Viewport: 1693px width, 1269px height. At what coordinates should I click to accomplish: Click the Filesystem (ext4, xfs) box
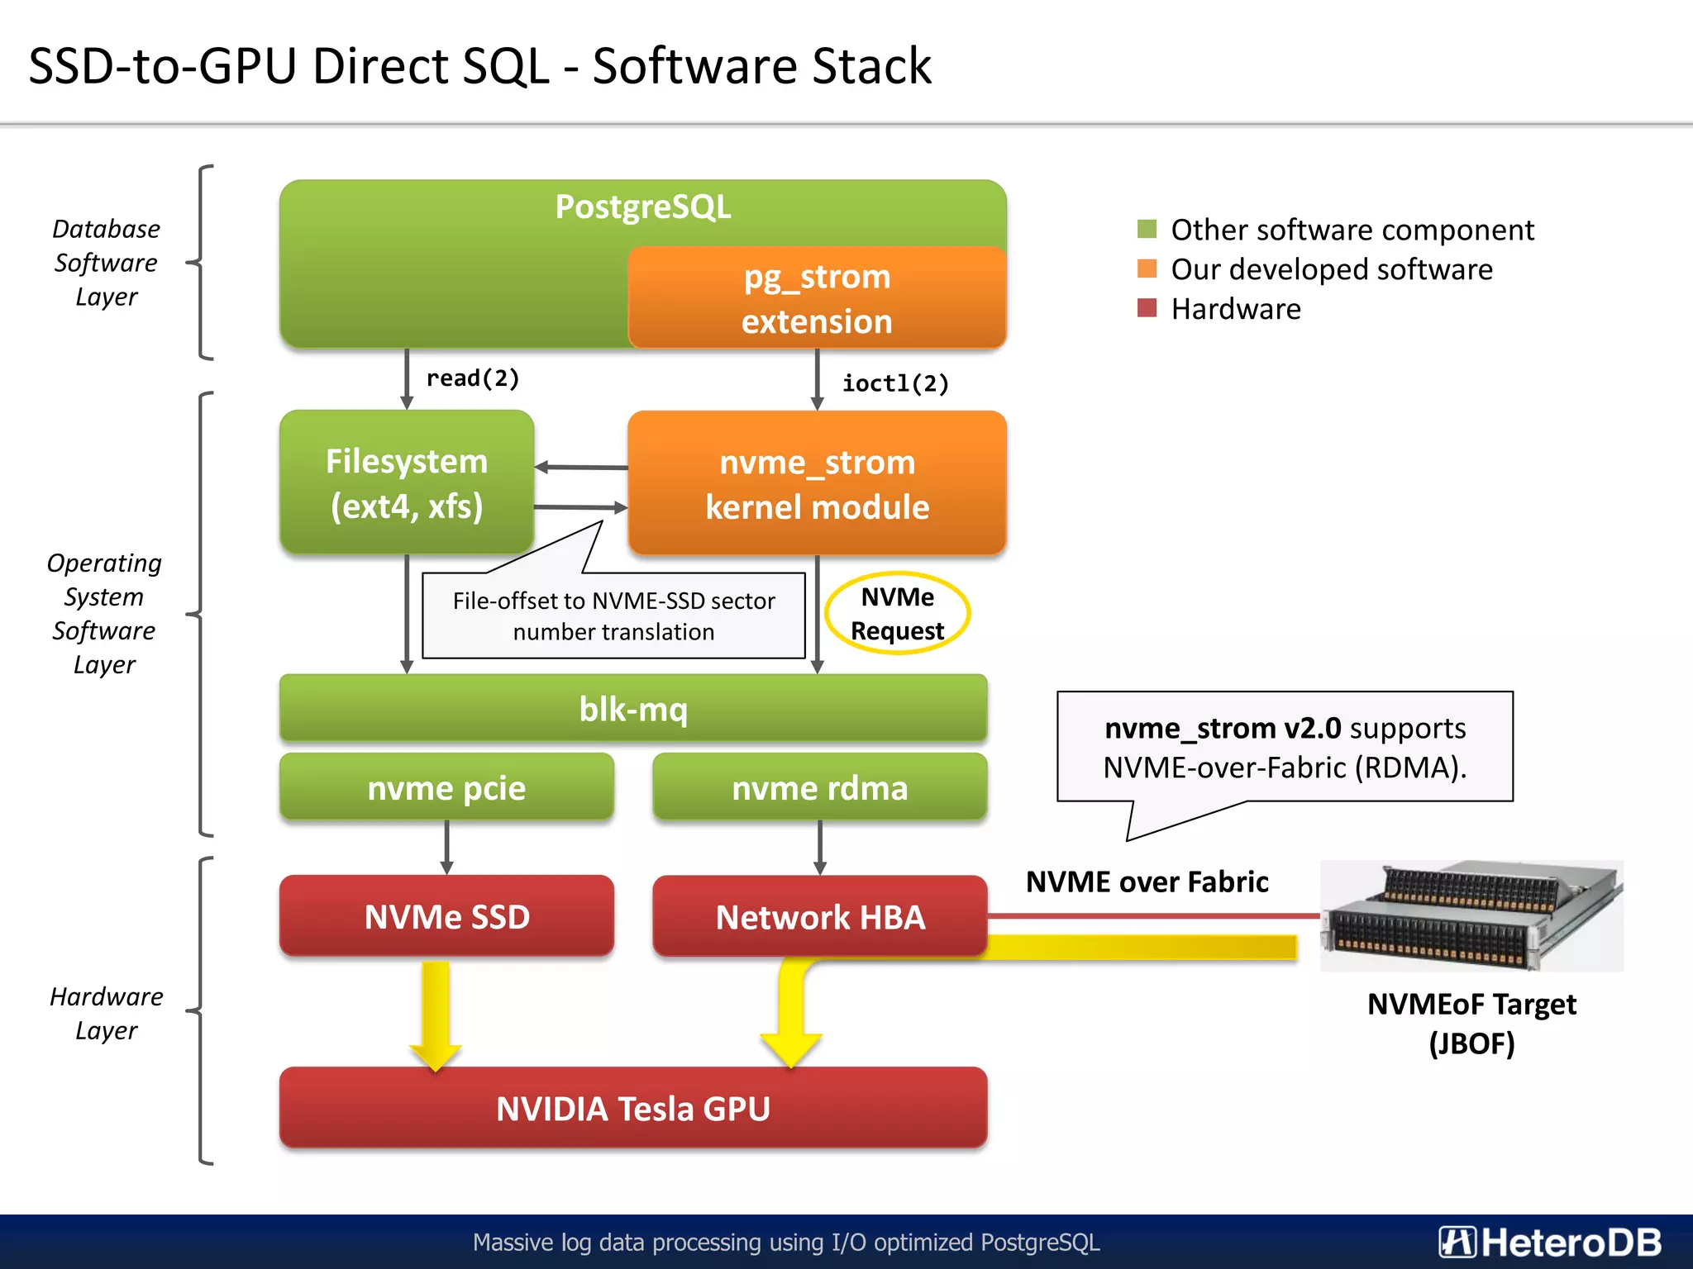tap(407, 483)
